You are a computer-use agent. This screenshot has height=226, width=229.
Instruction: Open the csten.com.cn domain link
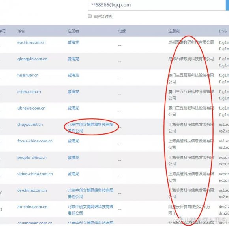click(29, 92)
